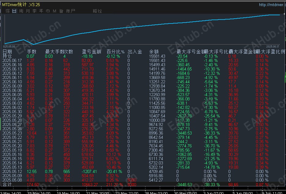Switch to the 月 monthly tab
This screenshot has height=194, width=286.
28,11
